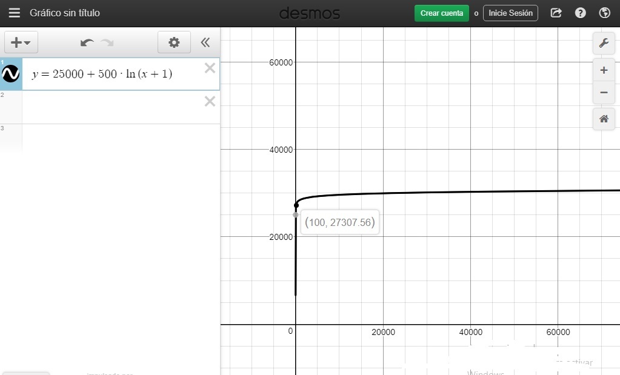Click the Crear cuenta button
The width and height of the screenshot is (620, 375).
coord(442,13)
